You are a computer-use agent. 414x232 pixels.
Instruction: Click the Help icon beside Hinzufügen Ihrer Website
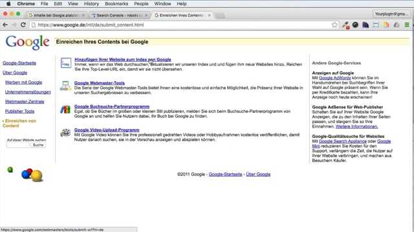pos(66,63)
